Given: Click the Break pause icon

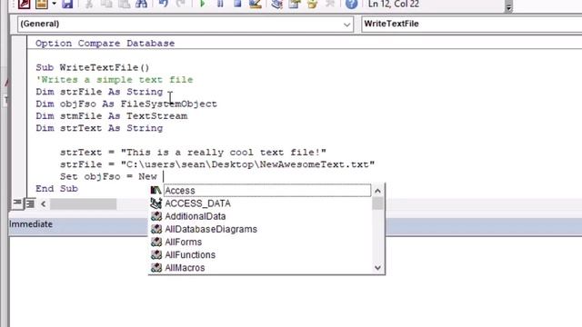Looking at the screenshot, I should click(x=220, y=4).
